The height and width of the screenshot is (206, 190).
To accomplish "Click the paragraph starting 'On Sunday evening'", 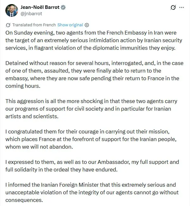I will coord(94,40).
